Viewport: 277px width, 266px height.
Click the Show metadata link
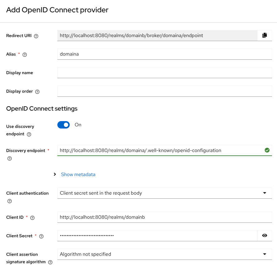point(78,174)
